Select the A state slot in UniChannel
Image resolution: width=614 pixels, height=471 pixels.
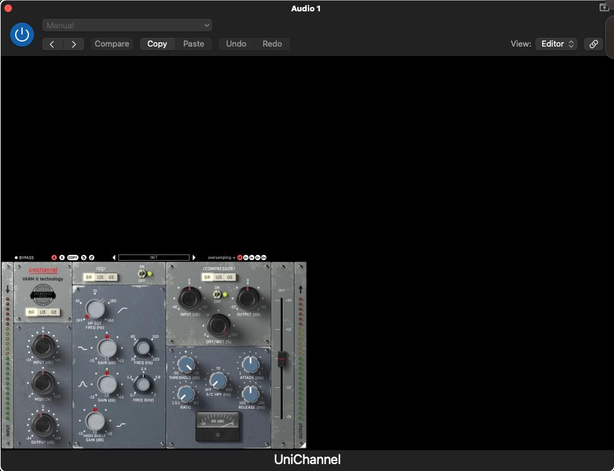[54, 258]
